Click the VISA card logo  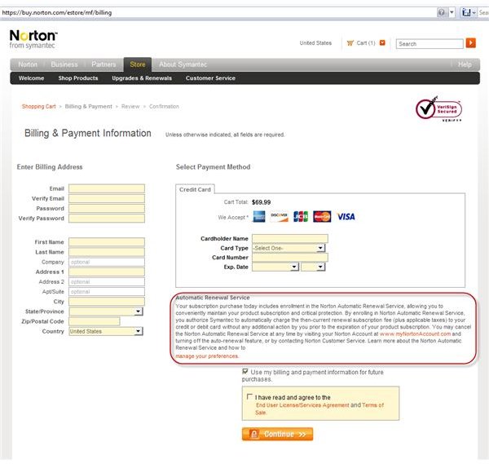346,217
